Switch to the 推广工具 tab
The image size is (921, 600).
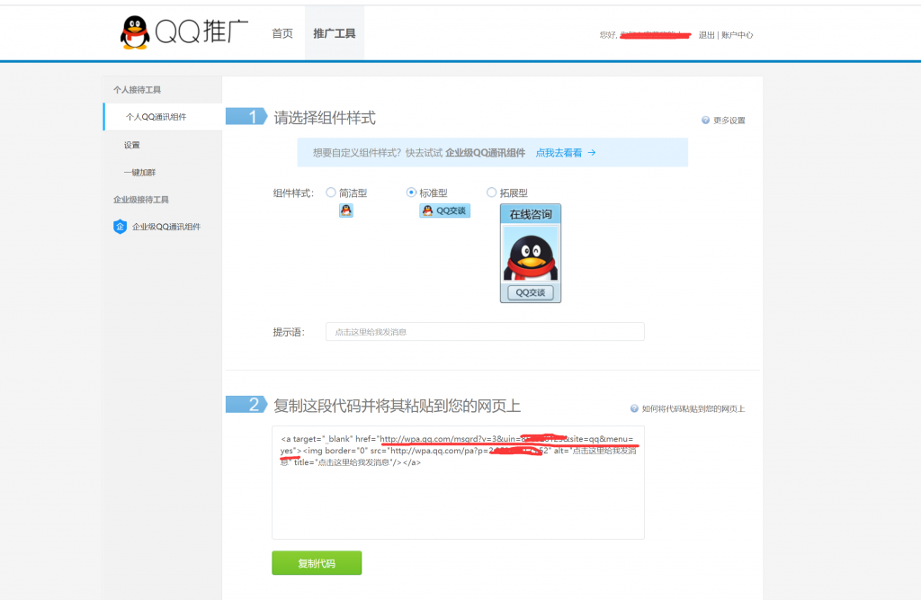335,33
